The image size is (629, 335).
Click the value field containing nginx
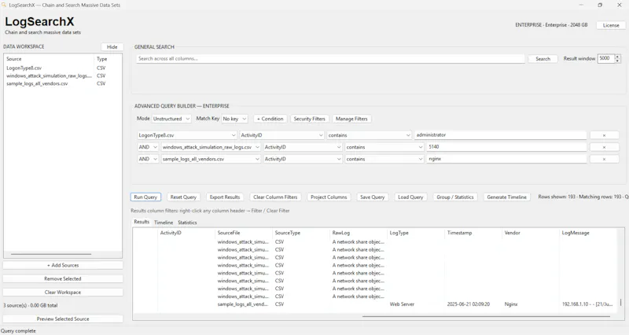[x=506, y=159]
